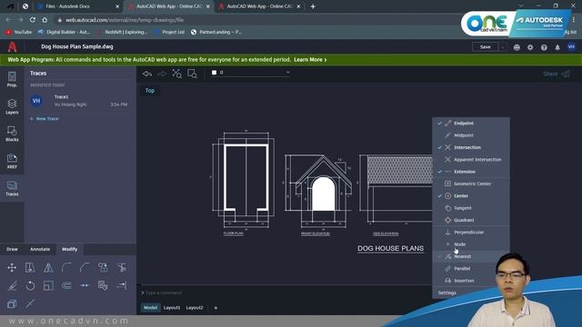Image resolution: width=582 pixels, height=327 pixels.
Task: Expand the Save button dropdown arrow
Action: coord(503,47)
